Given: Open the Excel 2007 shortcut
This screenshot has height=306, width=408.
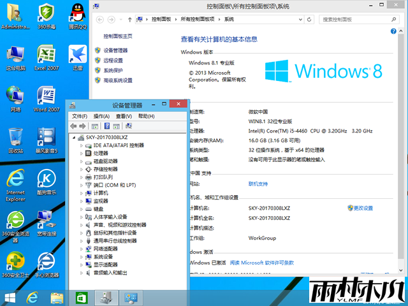Looking at the screenshot, I should pyautogui.click(x=47, y=58).
